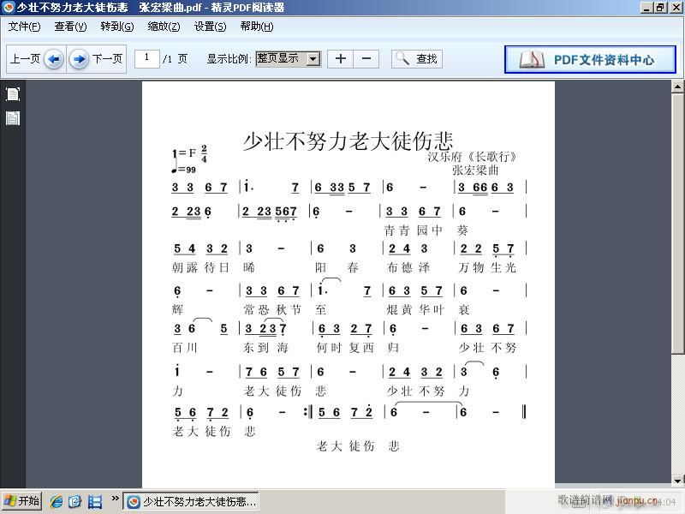Image resolution: width=685 pixels, height=514 pixels.
Task: Click the zoom in plus button
Action: click(340, 58)
